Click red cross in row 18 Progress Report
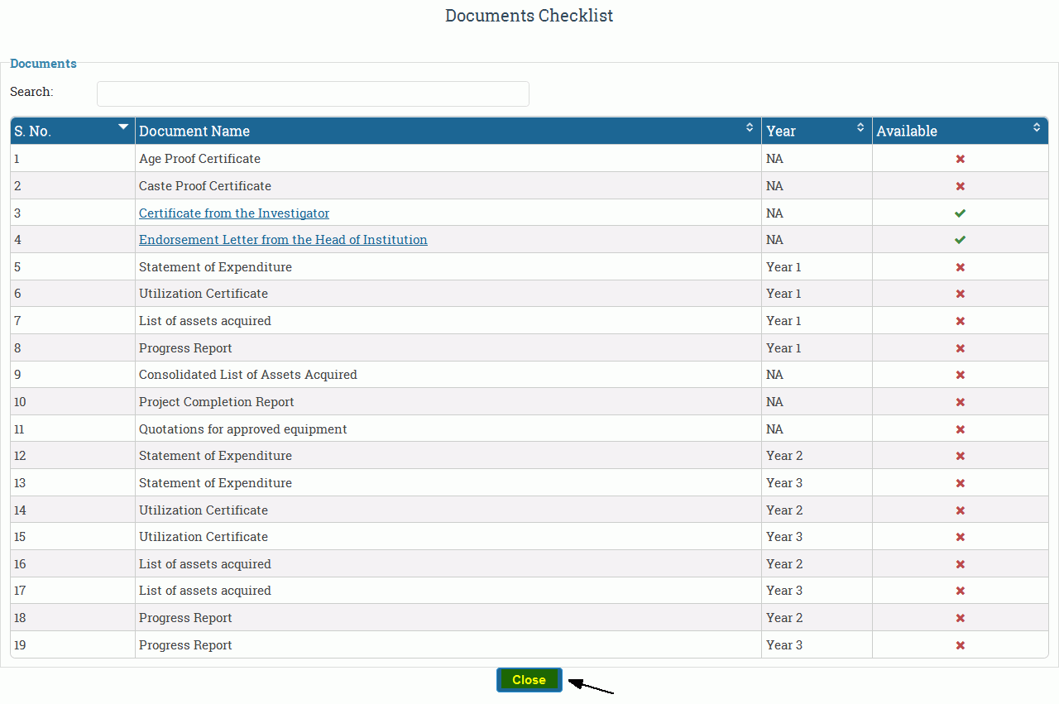Screen dimensions: 1059x704 tap(961, 618)
